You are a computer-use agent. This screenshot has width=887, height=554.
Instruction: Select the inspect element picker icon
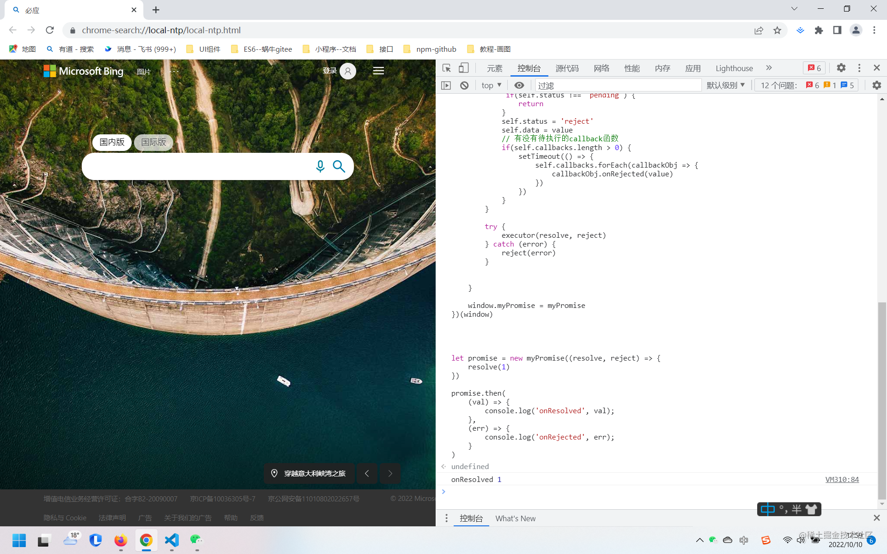[446, 68]
